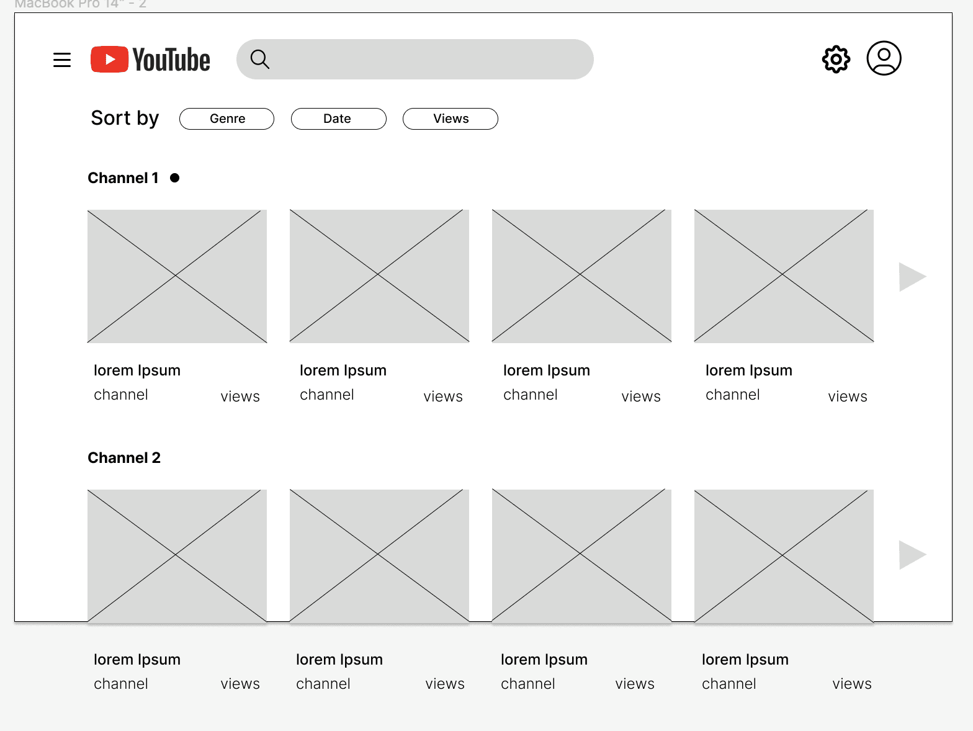973x731 pixels.
Task: Click third lorem Ipsum title in Channel 1
Action: pos(547,371)
